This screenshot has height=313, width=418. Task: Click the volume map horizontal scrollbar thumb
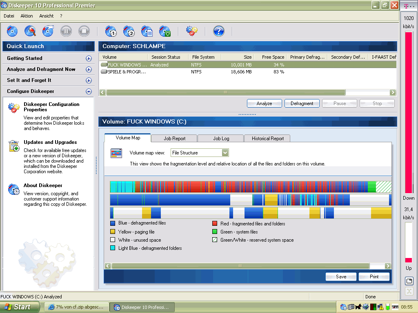click(x=240, y=266)
